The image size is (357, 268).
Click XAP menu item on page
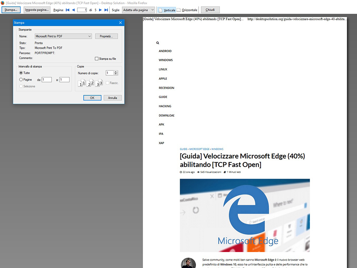(161, 143)
